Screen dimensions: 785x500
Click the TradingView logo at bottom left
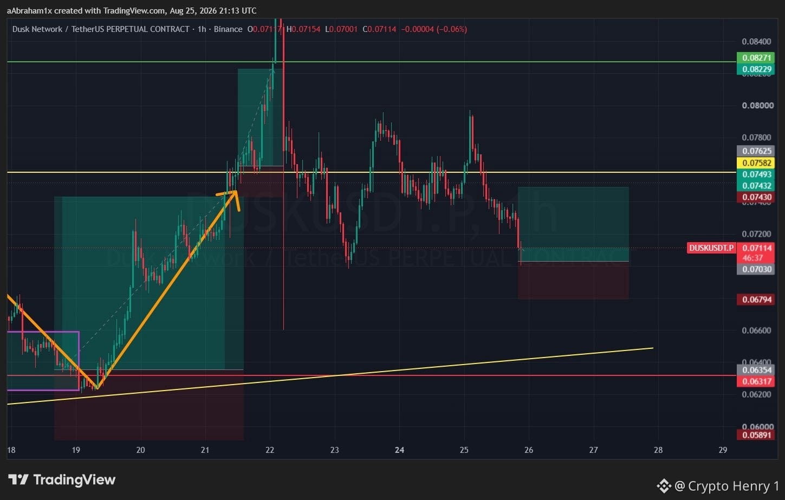62,479
